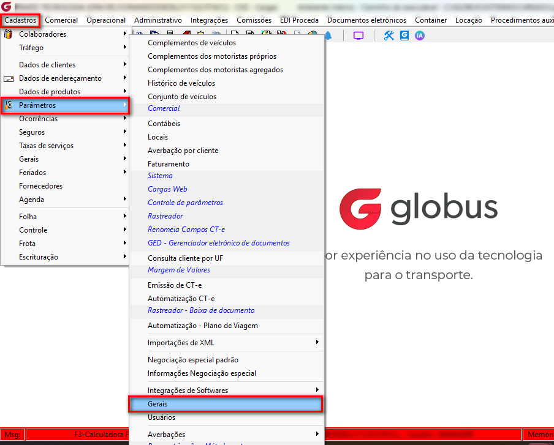Click the Msg: status bar label
554x445 pixels.
pos(12,435)
